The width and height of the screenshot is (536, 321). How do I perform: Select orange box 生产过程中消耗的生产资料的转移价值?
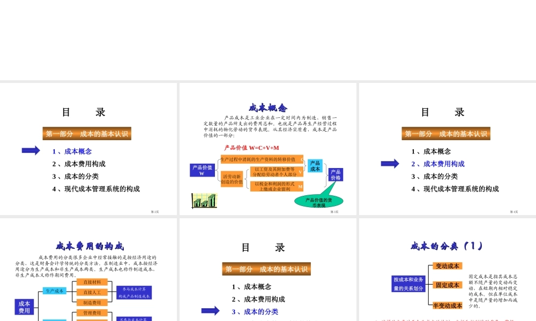pos(262,159)
